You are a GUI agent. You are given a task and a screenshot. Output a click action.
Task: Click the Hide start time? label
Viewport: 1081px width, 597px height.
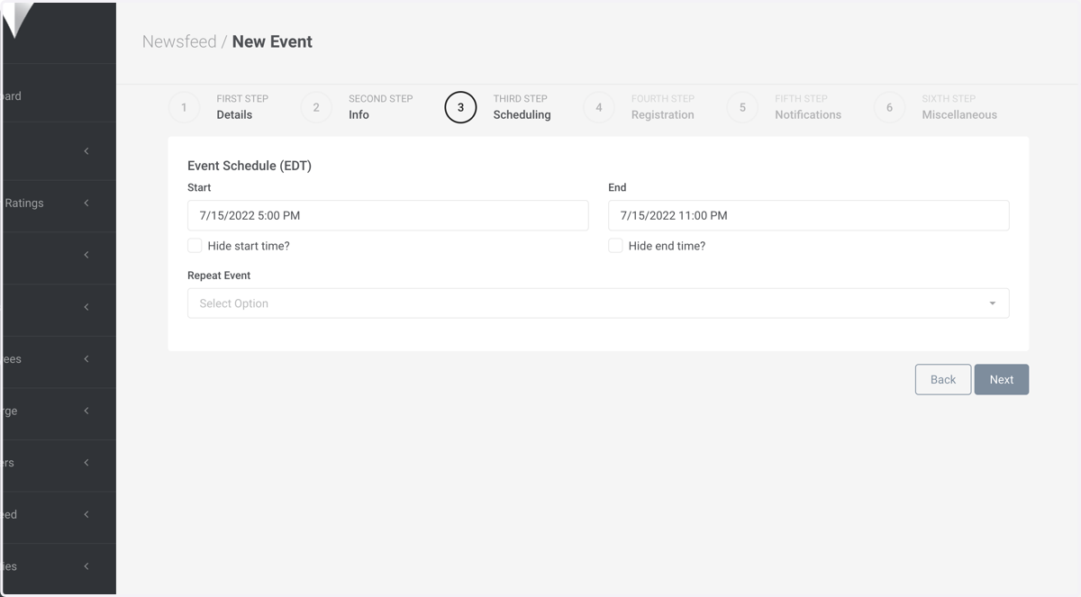(249, 246)
